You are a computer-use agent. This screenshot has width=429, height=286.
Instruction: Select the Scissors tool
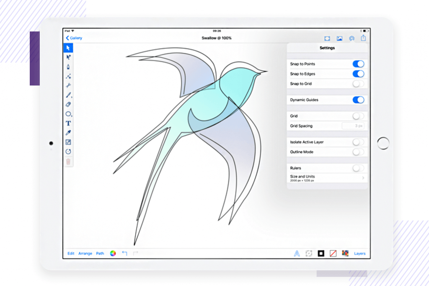pyautogui.click(x=68, y=86)
